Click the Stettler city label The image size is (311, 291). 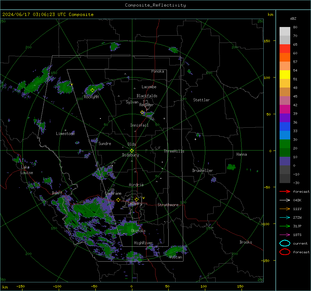pyautogui.click(x=201, y=100)
